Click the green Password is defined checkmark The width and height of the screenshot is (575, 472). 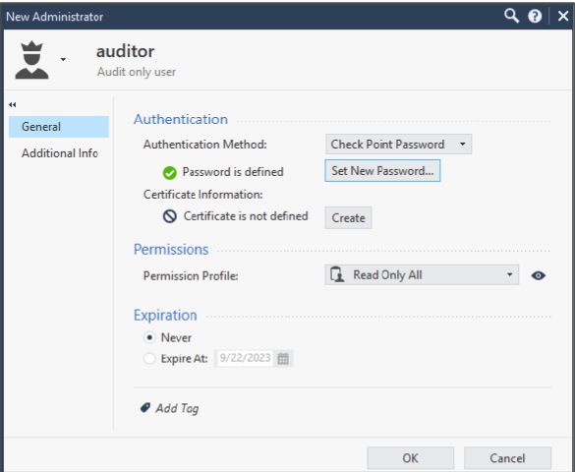[169, 173]
